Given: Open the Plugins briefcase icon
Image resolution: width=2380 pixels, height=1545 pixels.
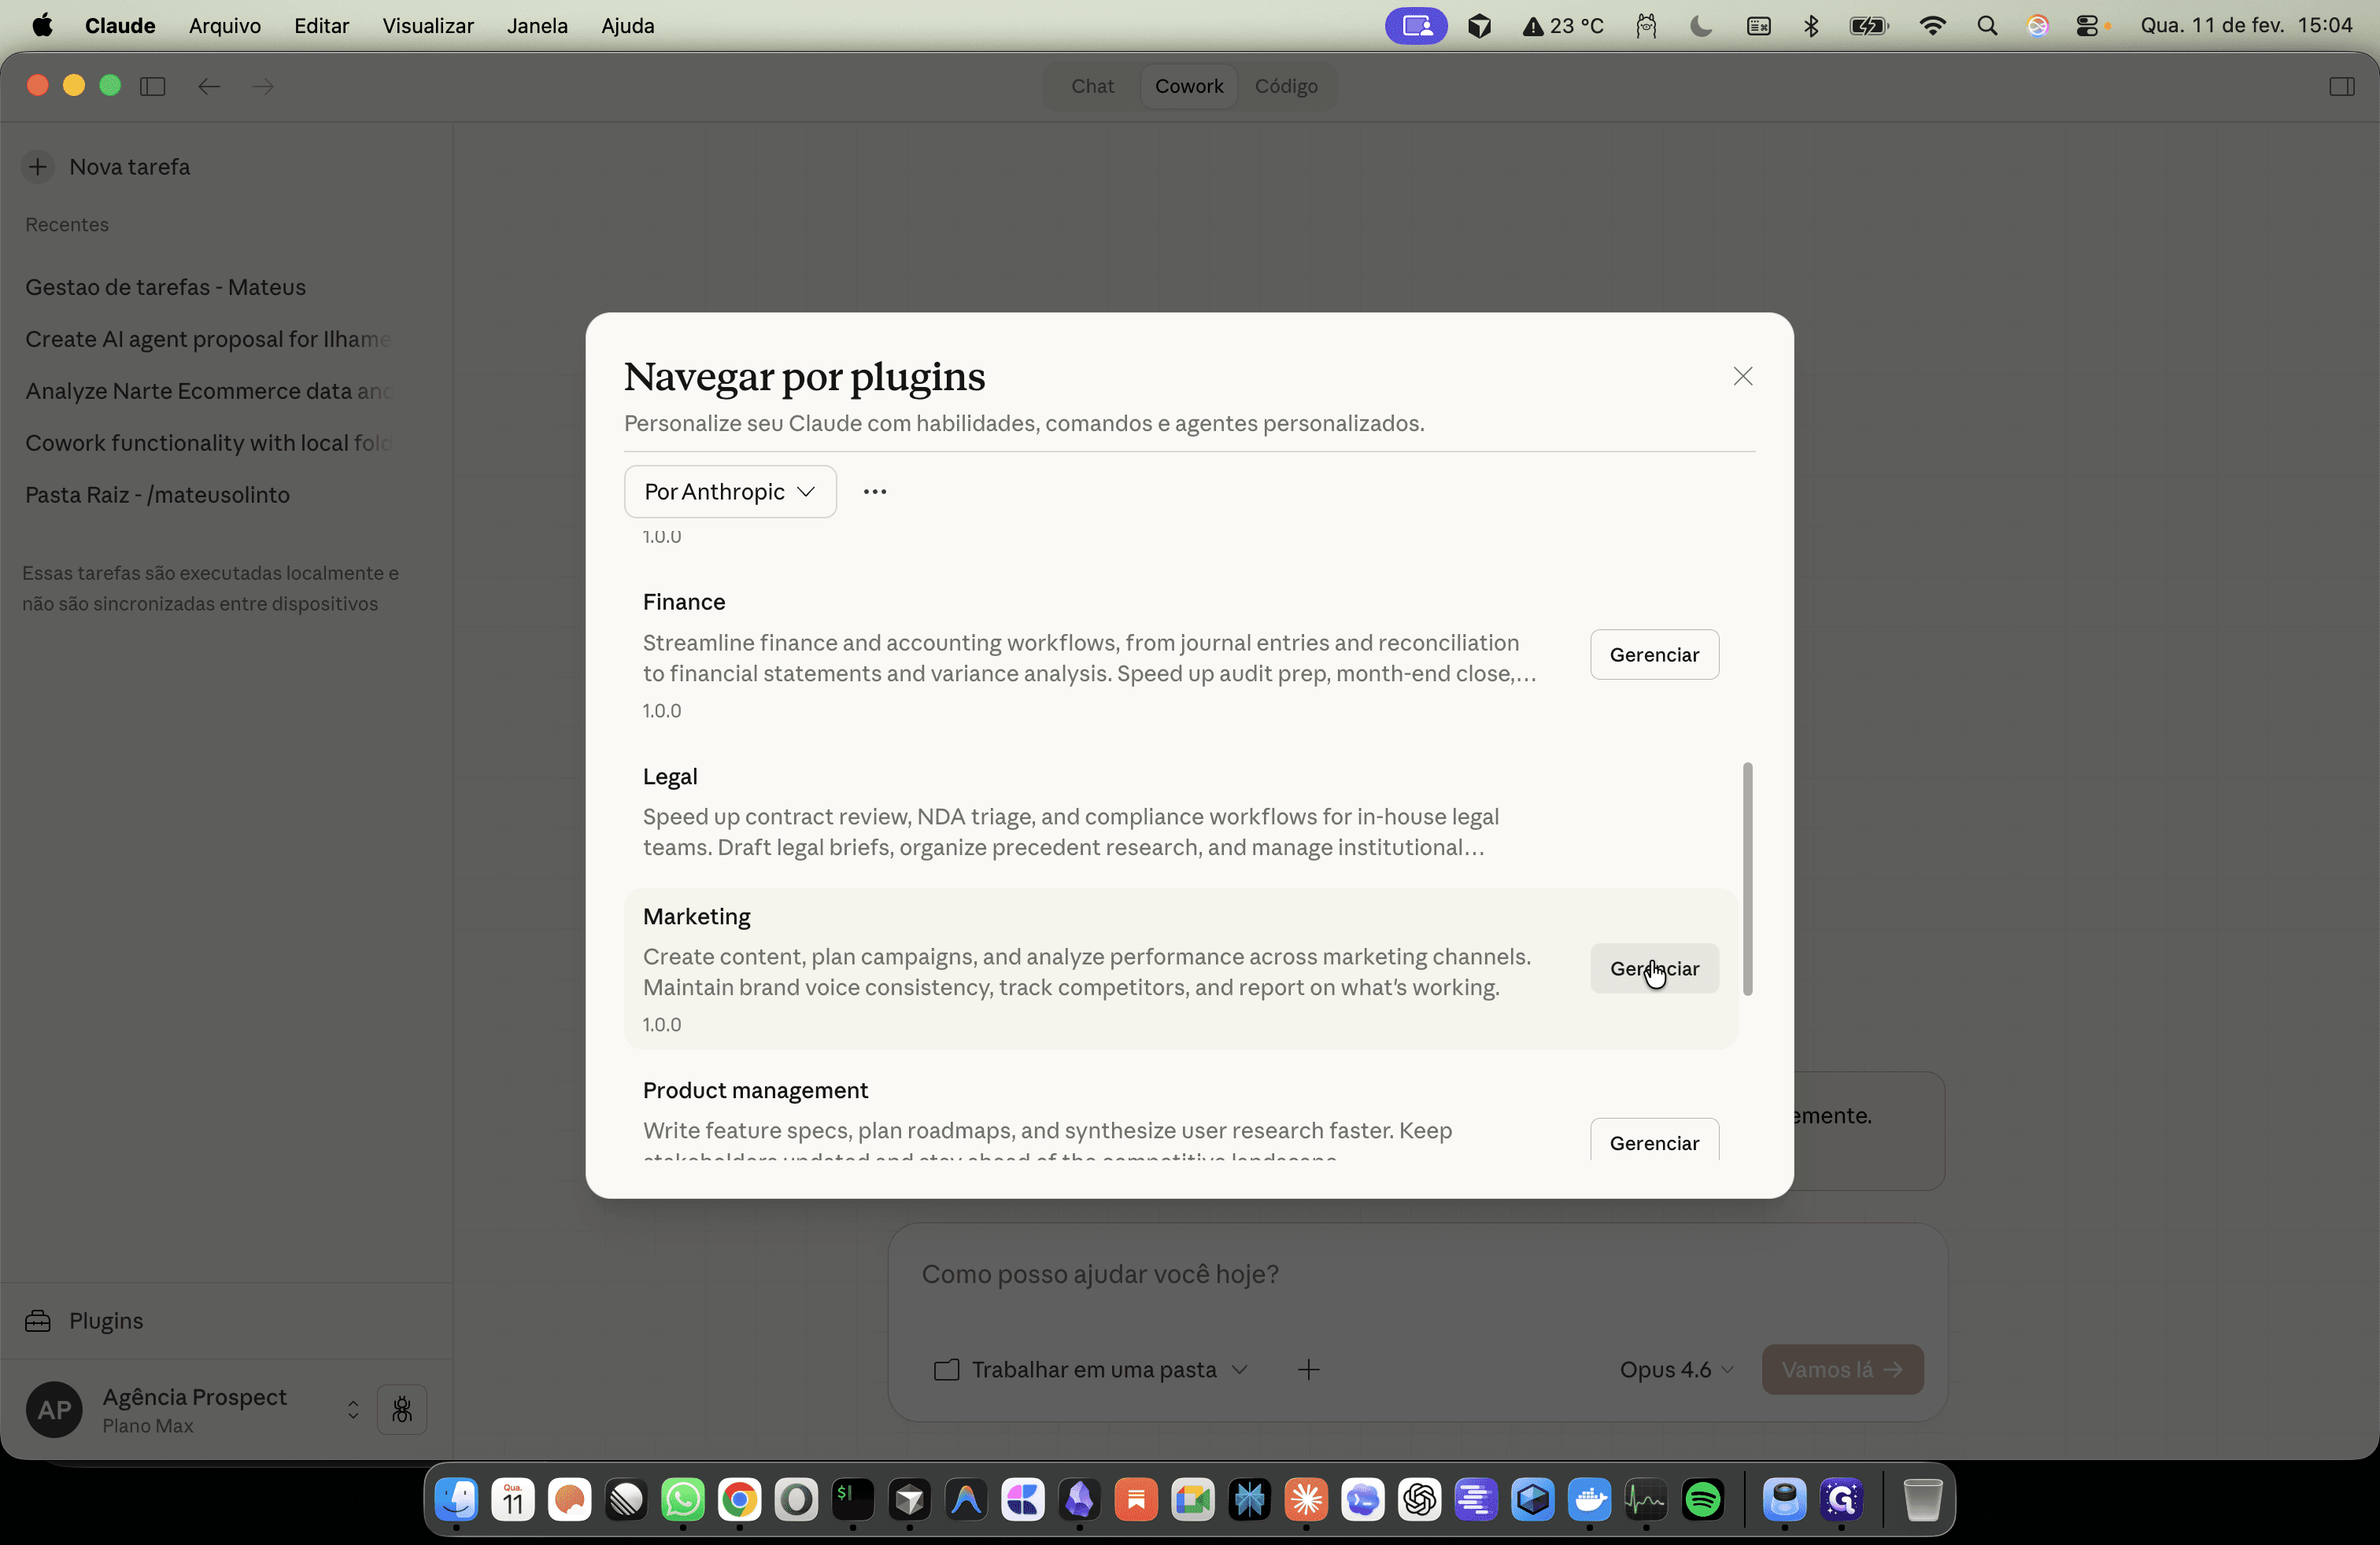Looking at the screenshot, I should tap(38, 1320).
